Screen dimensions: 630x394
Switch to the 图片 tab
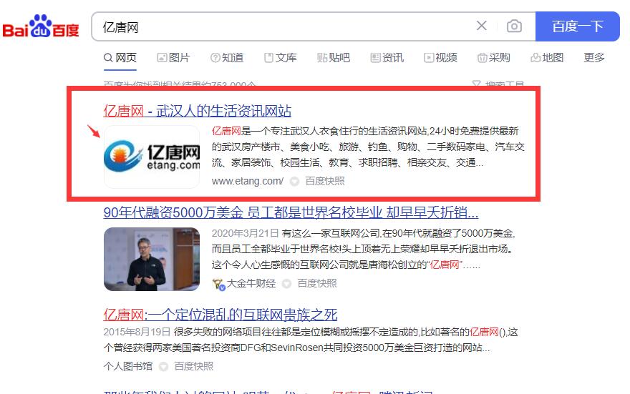click(x=173, y=58)
